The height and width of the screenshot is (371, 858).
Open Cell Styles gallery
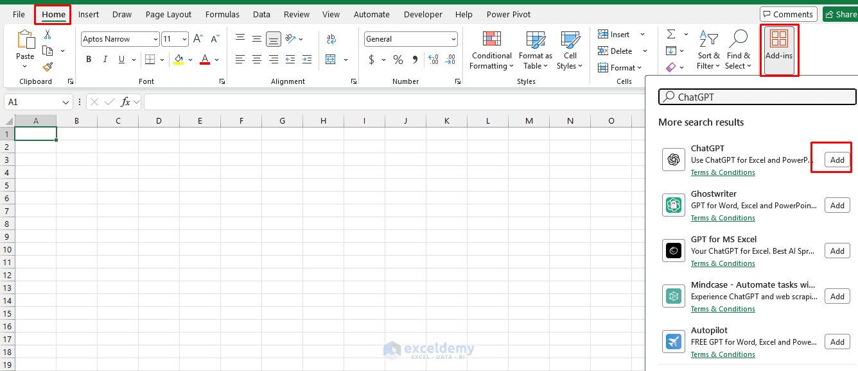pos(570,51)
